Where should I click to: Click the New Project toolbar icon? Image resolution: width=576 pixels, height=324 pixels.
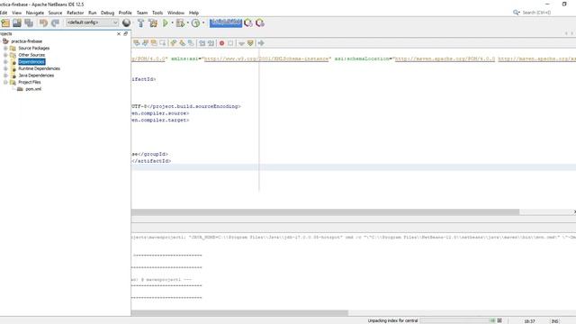[x=5, y=22]
